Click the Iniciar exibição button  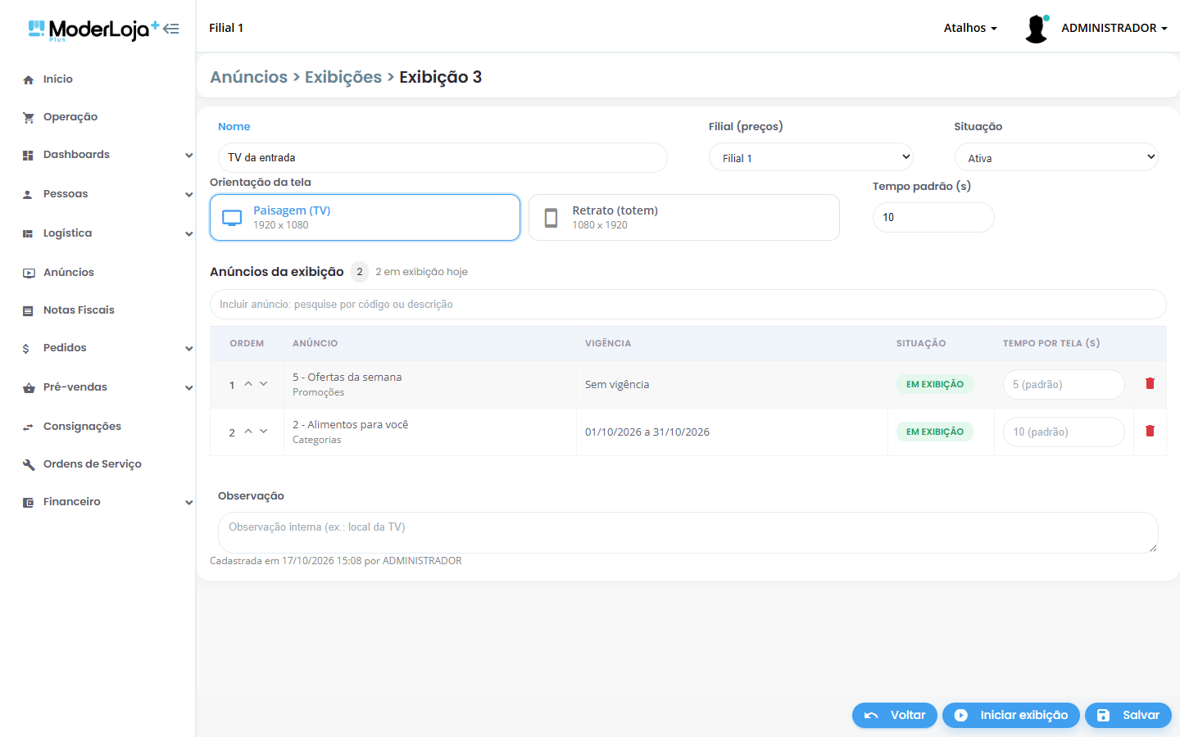point(1011,715)
